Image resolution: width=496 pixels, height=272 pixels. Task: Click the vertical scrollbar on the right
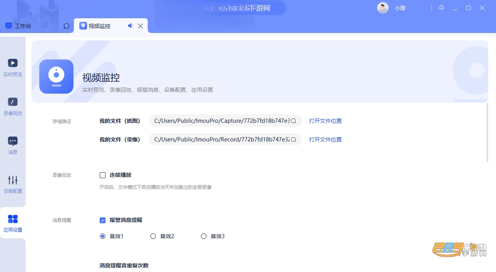(x=487, y=132)
